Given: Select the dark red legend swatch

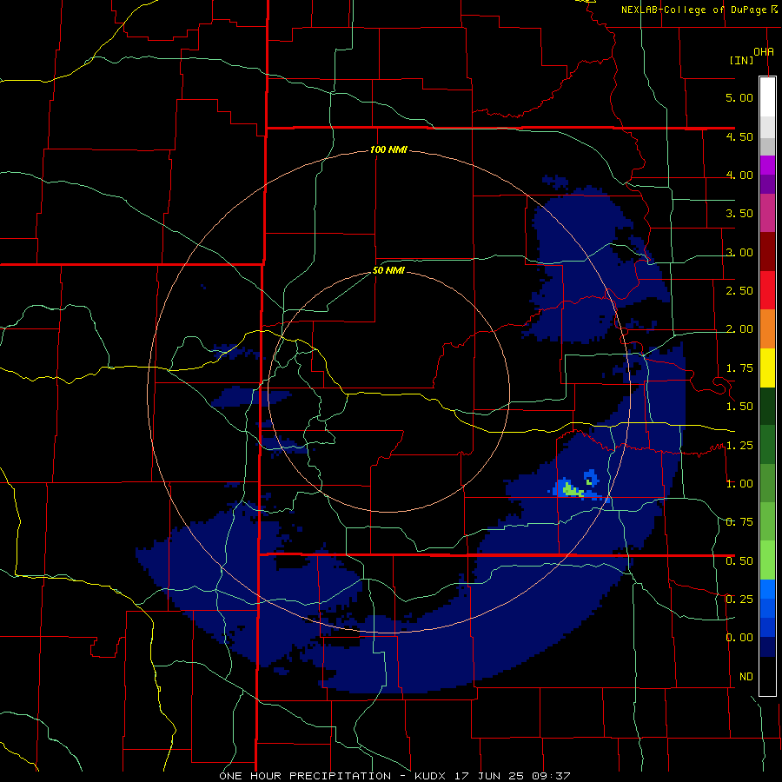Looking at the screenshot, I should pyautogui.click(x=767, y=251).
